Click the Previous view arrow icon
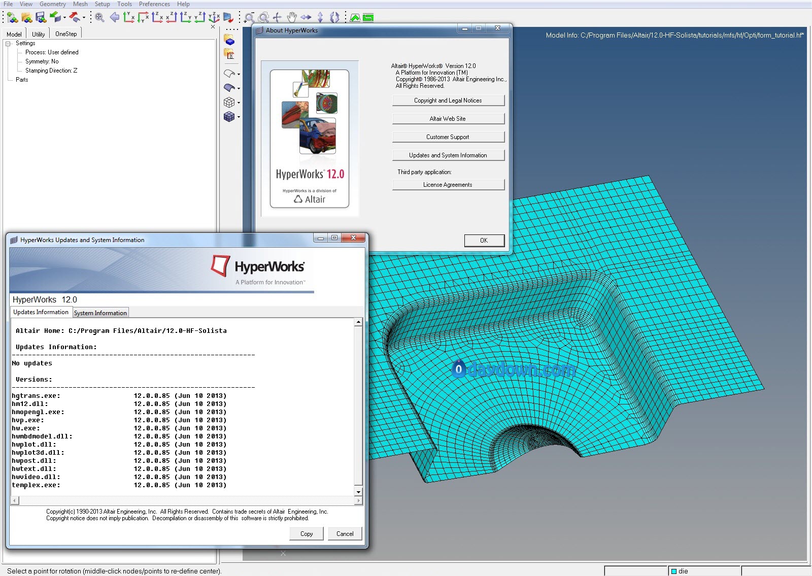Viewport: 812px width, 576px height. coord(115,18)
